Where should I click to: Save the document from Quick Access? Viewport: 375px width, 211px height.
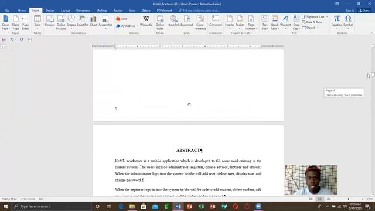(x=4, y=39)
